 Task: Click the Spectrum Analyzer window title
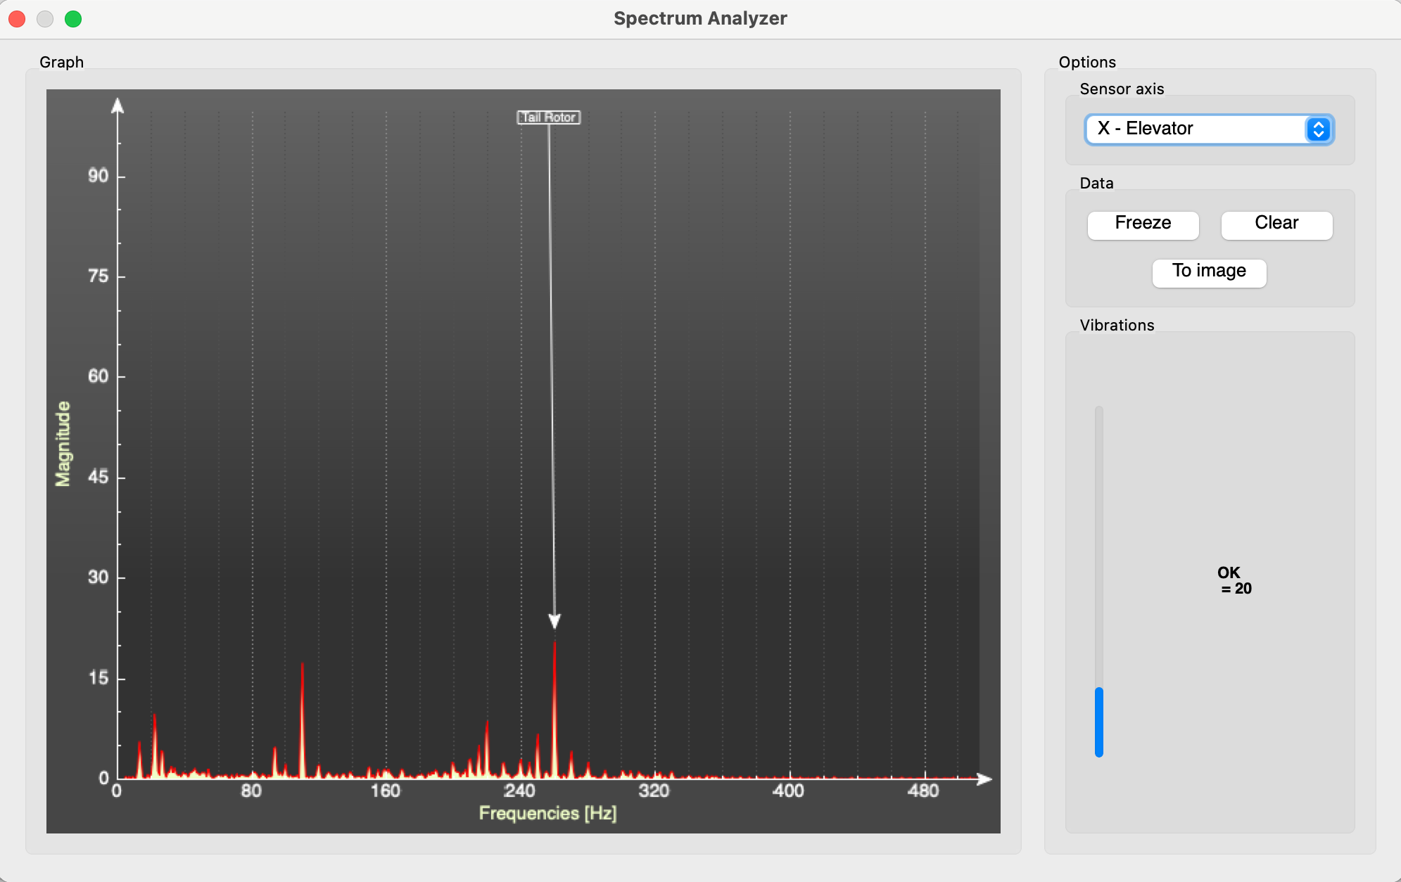click(699, 18)
